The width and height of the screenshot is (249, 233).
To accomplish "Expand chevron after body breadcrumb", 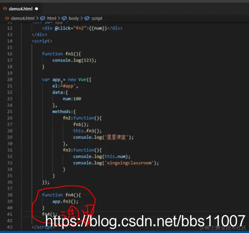I will tap(82, 19).
